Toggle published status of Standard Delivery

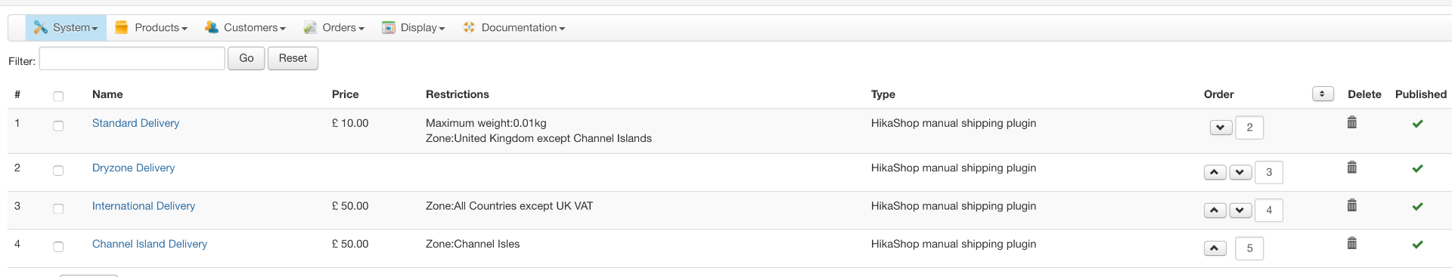point(1417,124)
